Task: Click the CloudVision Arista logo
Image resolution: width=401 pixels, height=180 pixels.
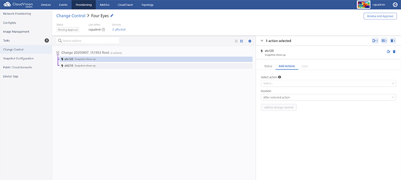Action: [x=18, y=5]
